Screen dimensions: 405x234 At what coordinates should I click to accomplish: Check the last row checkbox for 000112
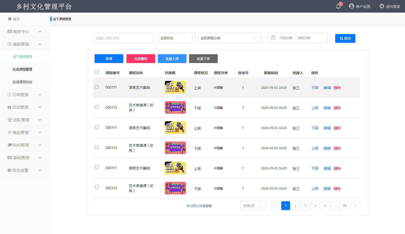[x=97, y=187]
